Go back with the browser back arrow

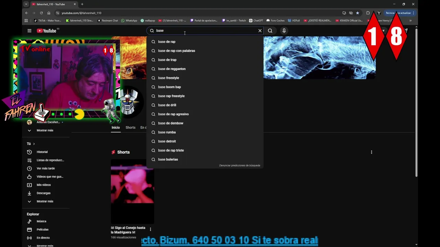pyautogui.click(x=26, y=13)
